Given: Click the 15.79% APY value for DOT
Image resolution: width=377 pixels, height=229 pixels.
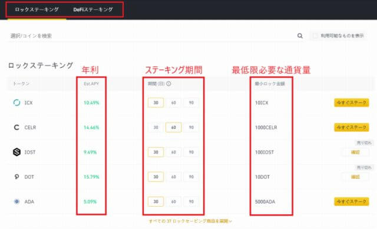Looking at the screenshot, I should pos(91,177).
